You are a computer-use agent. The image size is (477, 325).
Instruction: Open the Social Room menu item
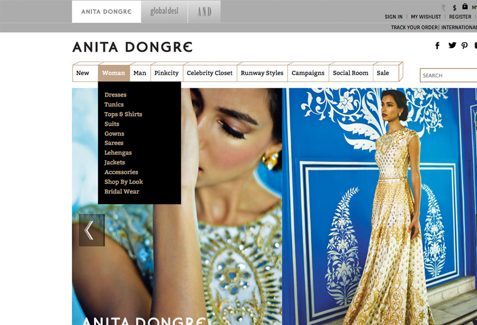click(350, 73)
